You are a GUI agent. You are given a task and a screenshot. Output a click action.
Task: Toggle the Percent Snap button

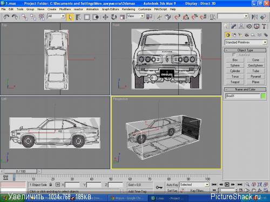point(194,17)
